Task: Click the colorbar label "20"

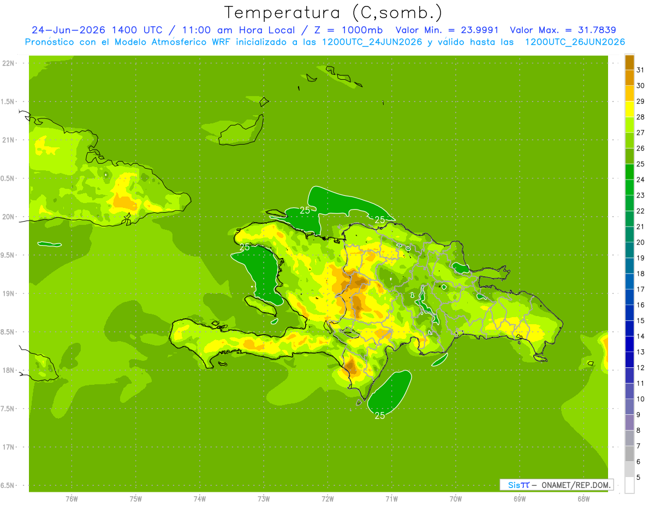Action: tap(641, 242)
